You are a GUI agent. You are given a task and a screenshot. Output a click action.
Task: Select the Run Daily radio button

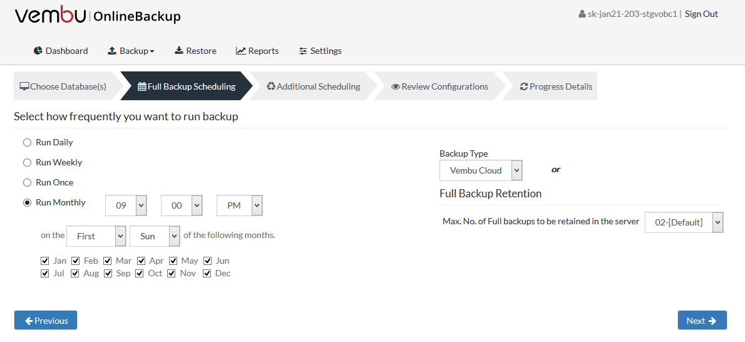[27, 142]
